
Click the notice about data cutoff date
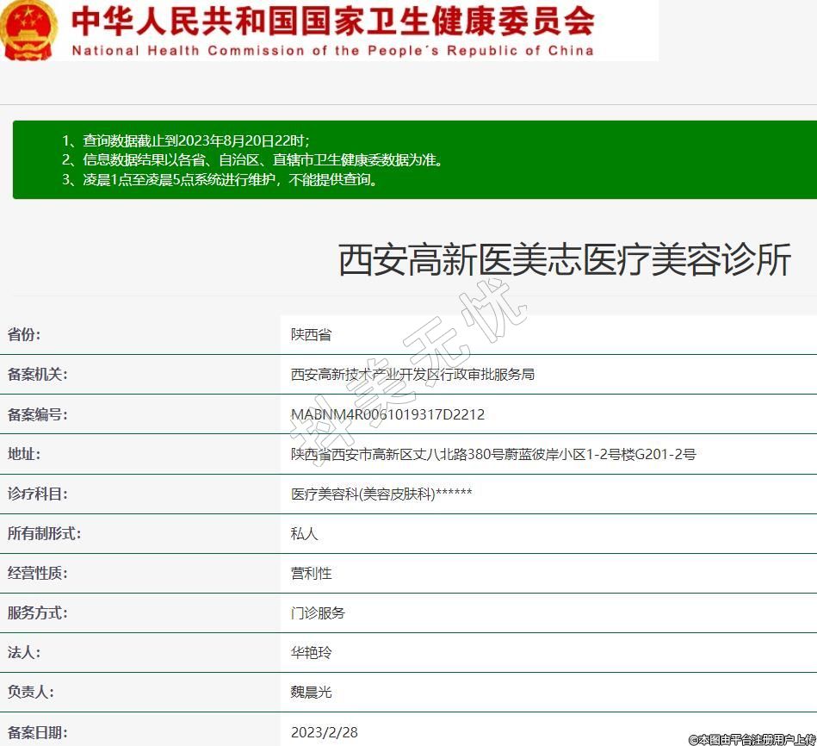coord(185,140)
